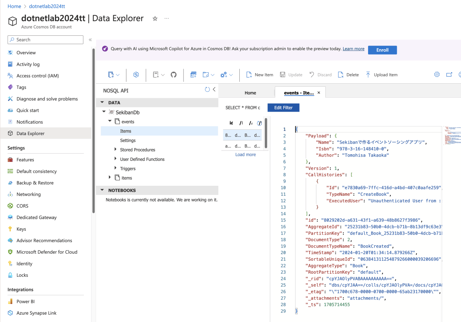Expand the stored procedure dropdown arrow

[x=212, y=75]
